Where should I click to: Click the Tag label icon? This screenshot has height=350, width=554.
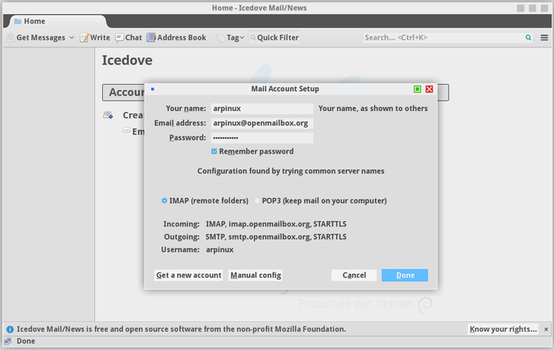(x=221, y=37)
